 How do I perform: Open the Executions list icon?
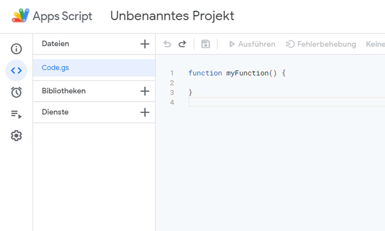coord(16,114)
